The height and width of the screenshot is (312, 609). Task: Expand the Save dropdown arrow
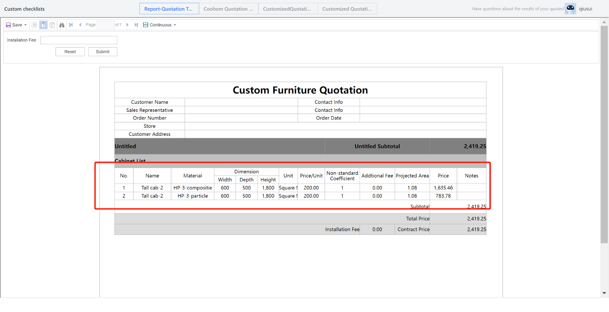click(26, 25)
